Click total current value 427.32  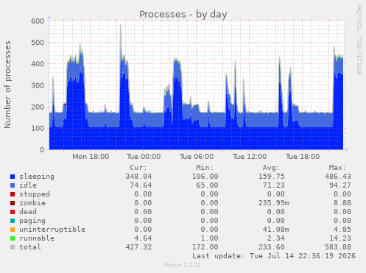tap(138, 247)
